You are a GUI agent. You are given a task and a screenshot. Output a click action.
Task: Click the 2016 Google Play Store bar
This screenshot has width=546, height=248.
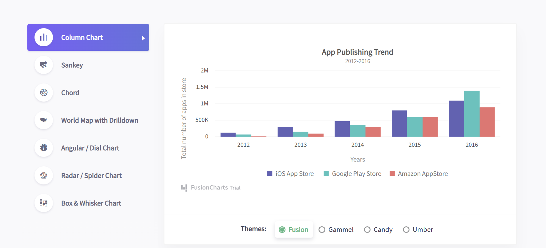(472, 114)
